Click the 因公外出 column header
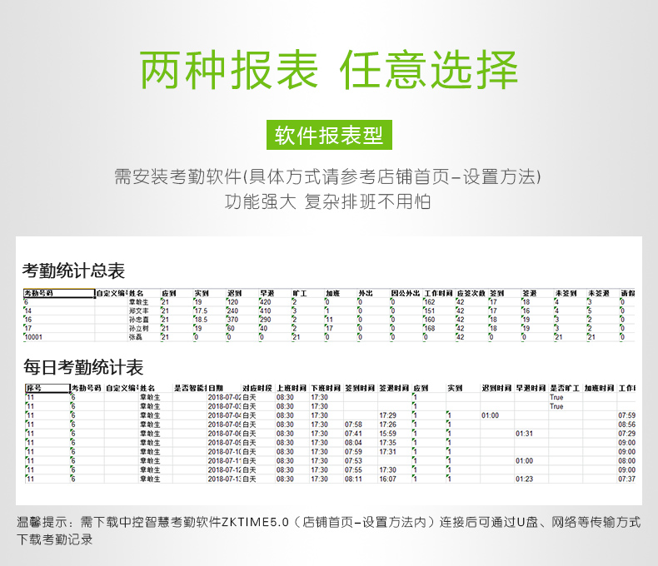 click(406, 294)
